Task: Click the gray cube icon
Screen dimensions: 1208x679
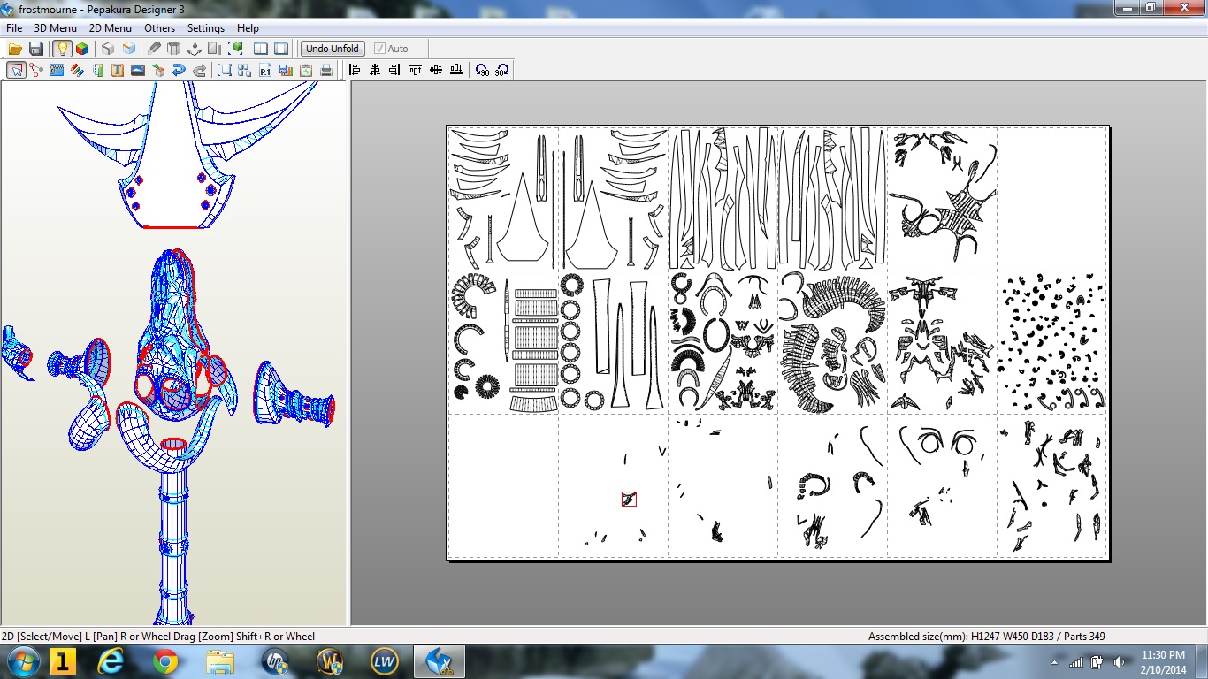Action: (x=108, y=49)
